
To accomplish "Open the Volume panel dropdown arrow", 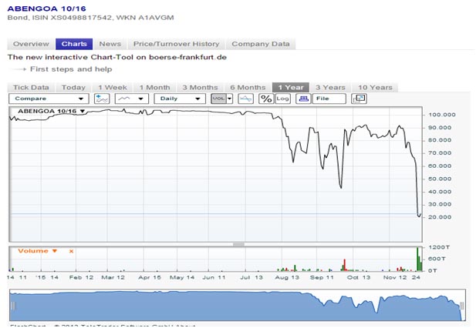I will 55,251.
